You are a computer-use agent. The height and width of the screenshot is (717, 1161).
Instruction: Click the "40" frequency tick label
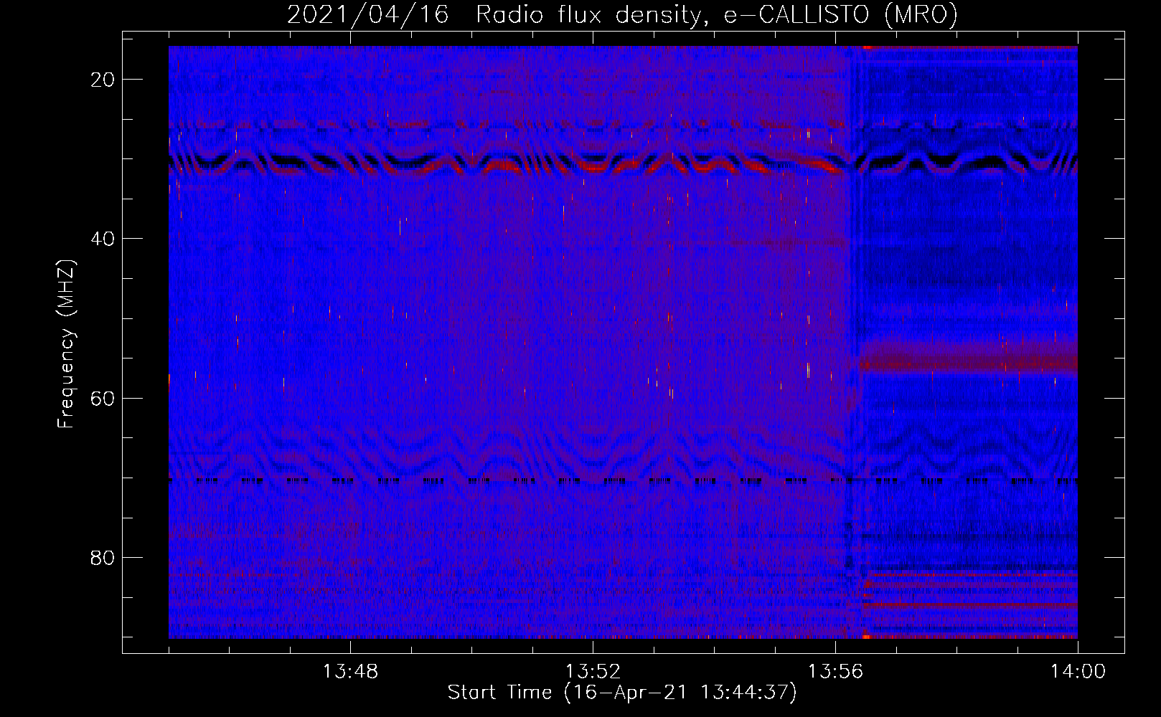103,239
